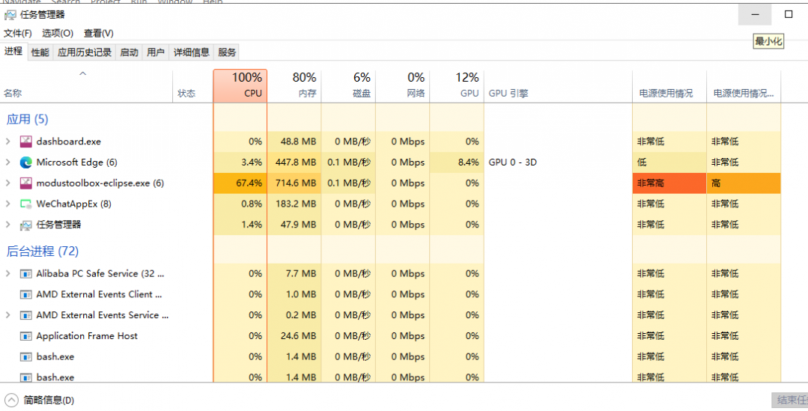
Task: Collapse details via 简略信息(D) arrow icon
Action: pyautogui.click(x=10, y=401)
